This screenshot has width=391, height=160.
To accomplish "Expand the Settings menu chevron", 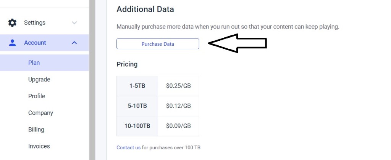I will (74, 23).
